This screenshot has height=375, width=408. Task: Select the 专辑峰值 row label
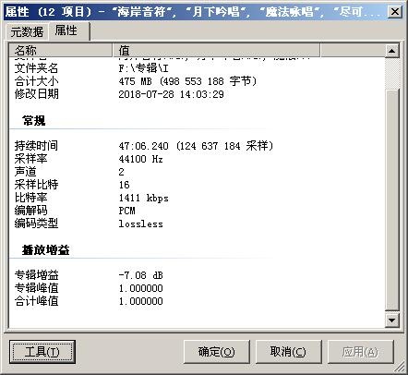(36, 288)
